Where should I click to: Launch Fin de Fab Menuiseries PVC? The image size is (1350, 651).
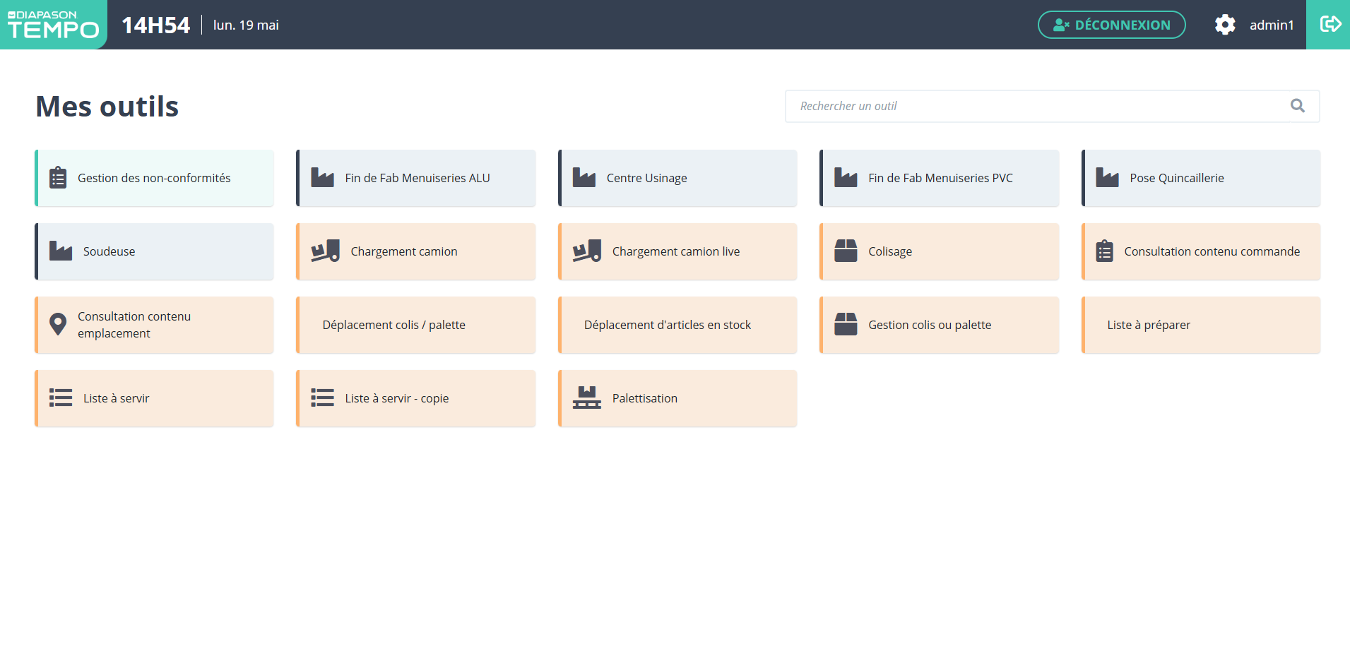click(x=939, y=178)
